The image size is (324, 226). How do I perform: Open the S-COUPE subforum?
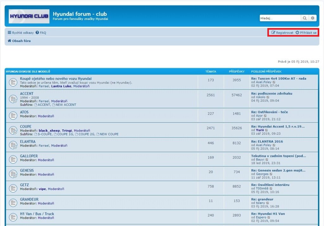(x=45, y=134)
